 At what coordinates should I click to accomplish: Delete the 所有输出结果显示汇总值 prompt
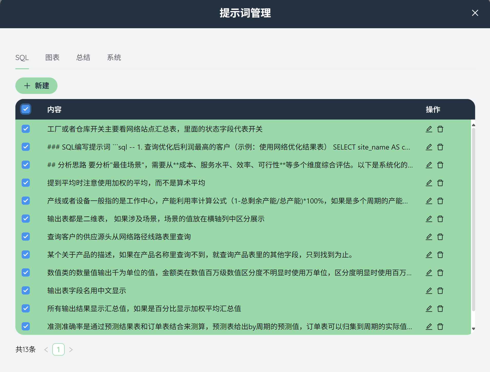440,309
